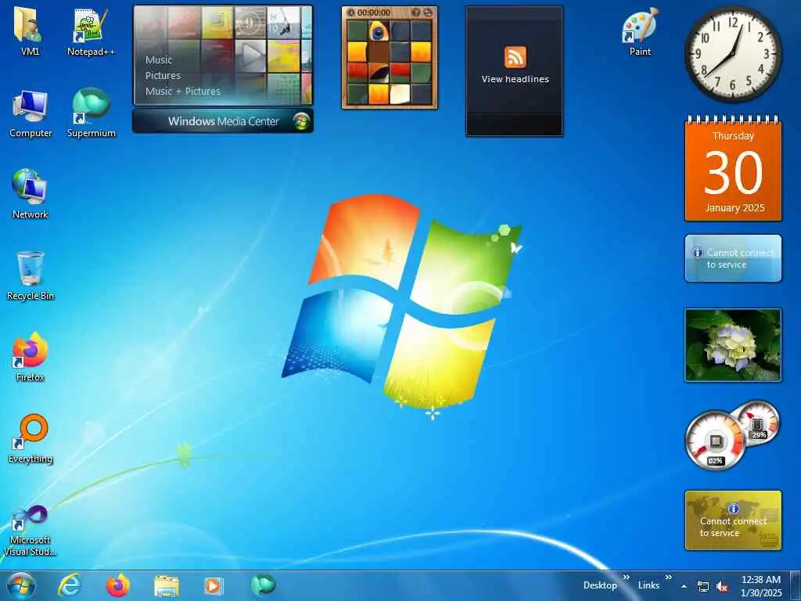Select the Network desktop icon
Viewport: 801px width, 601px height.
[31, 193]
